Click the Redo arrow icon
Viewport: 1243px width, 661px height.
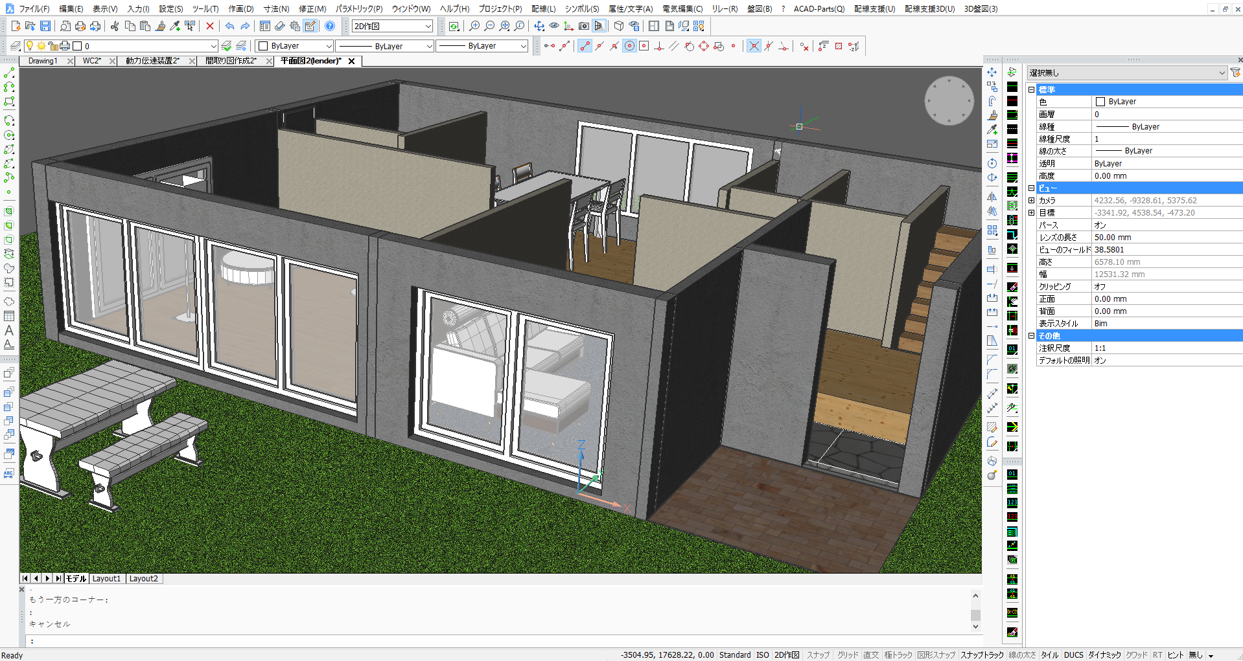click(x=245, y=26)
